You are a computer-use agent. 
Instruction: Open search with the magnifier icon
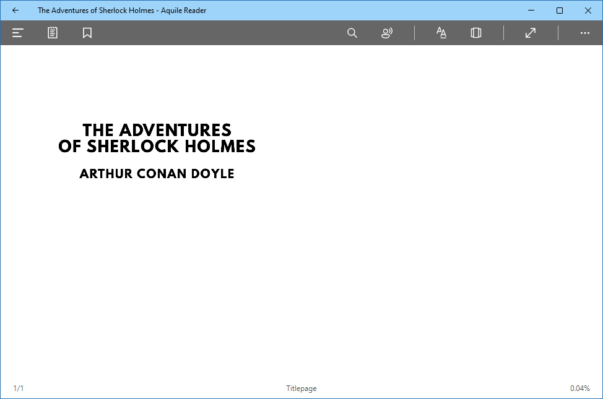pyautogui.click(x=352, y=33)
